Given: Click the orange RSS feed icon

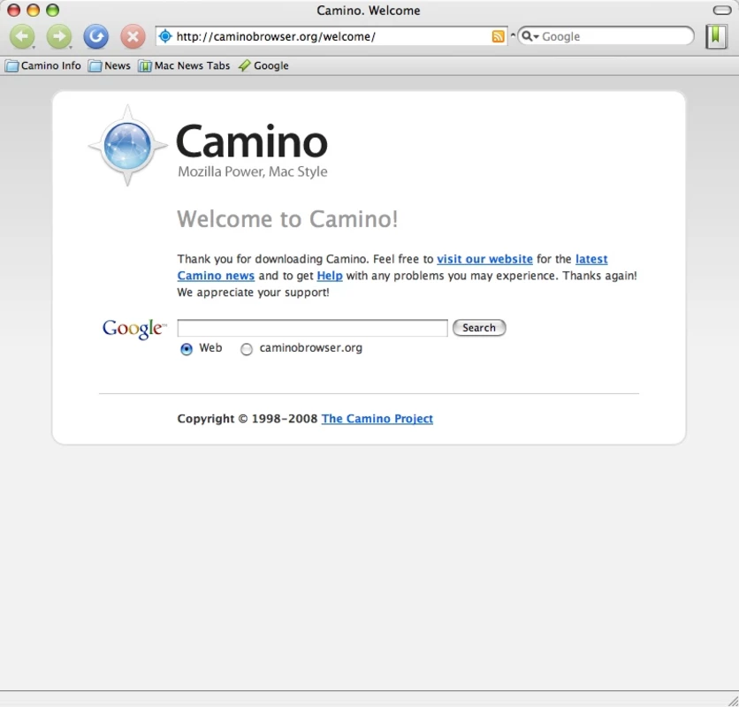Looking at the screenshot, I should click(498, 36).
